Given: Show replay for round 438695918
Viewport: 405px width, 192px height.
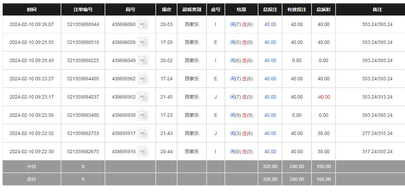Looking at the screenshot, I should 143,152.
